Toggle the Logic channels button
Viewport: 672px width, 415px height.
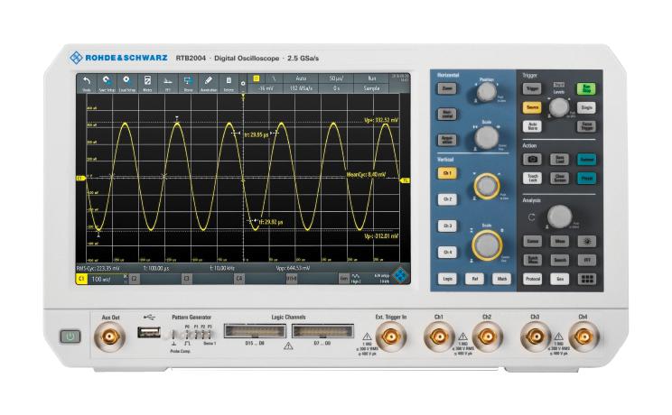(x=447, y=279)
